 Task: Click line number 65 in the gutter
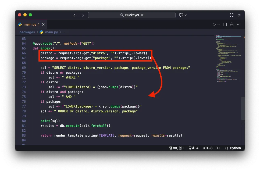click(24, 48)
